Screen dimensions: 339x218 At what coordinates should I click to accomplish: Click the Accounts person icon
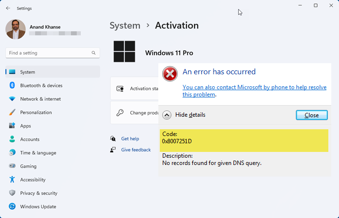pos(12,139)
